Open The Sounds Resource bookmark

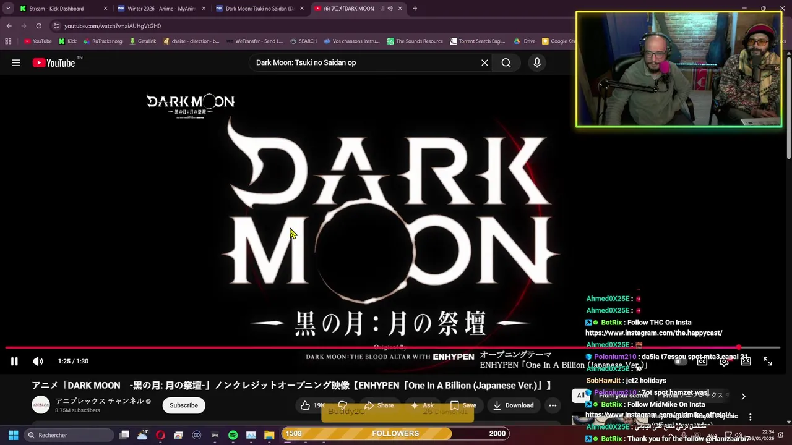pos(415,41)
